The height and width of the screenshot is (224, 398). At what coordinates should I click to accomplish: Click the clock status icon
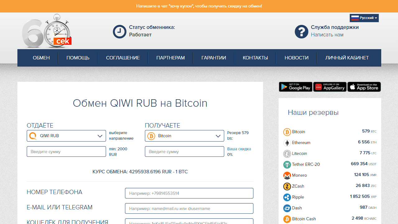119,31
